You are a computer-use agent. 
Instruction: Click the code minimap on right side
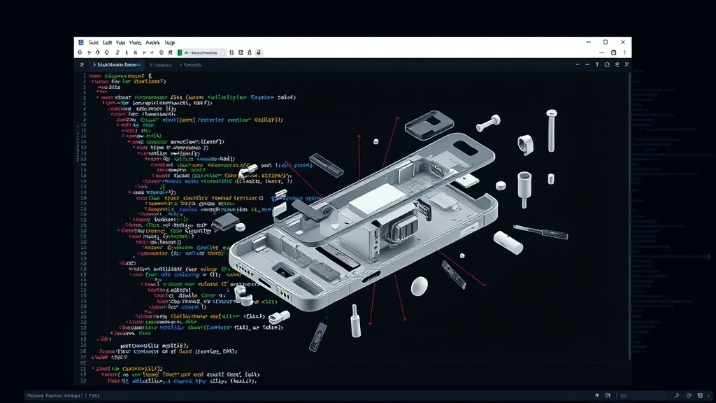(665, 213)
